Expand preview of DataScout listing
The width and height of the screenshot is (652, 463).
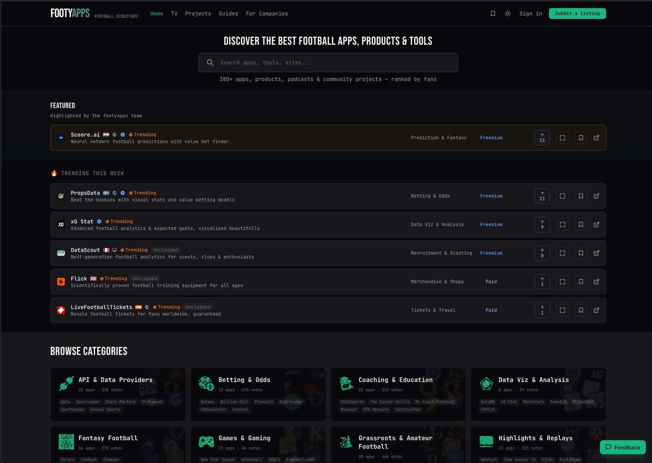tap(562, 253)
